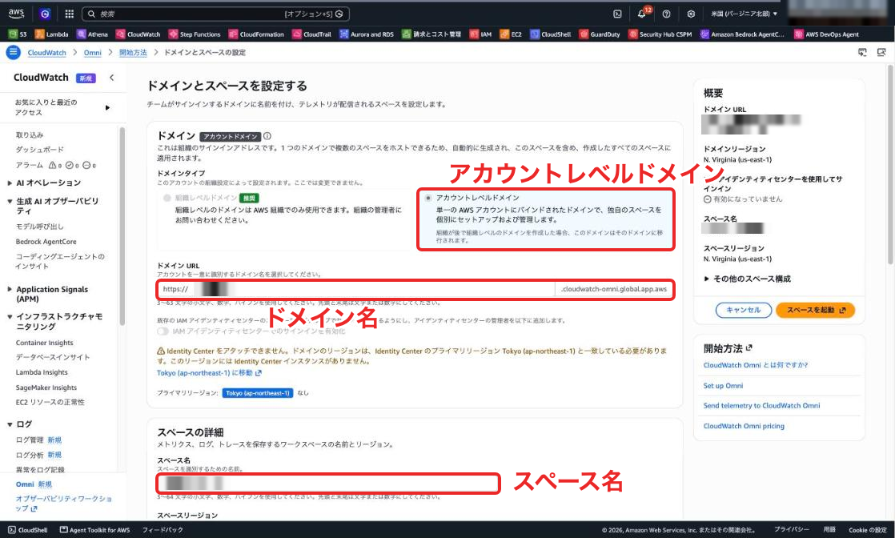
Task: Open AWS DevOps Agent bookmark shortcut
Action: pos(826,34)
